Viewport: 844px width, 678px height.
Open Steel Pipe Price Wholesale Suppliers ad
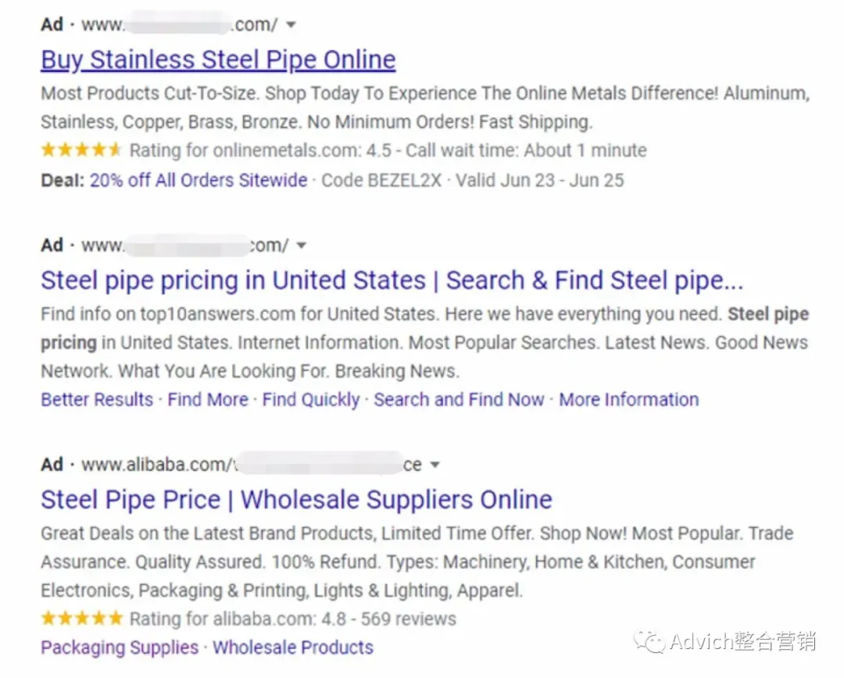[297, 500]
